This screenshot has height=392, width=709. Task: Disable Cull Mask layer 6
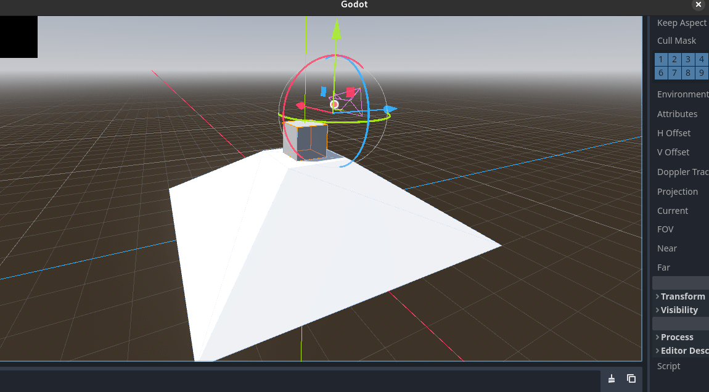[x=660, y=73]
